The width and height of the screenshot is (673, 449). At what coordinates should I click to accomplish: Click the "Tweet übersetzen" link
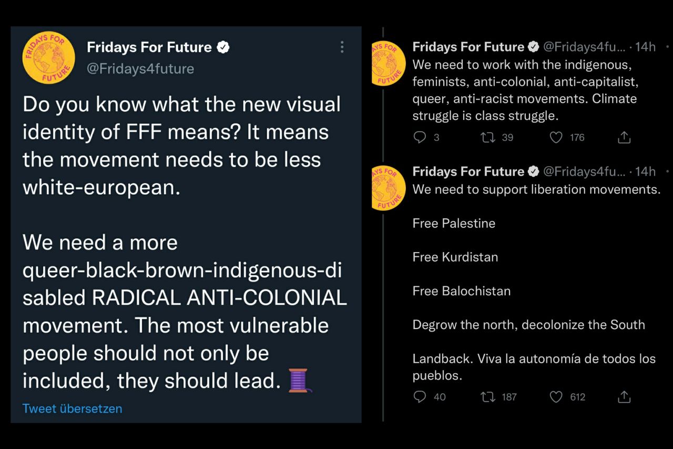[72, 408]
